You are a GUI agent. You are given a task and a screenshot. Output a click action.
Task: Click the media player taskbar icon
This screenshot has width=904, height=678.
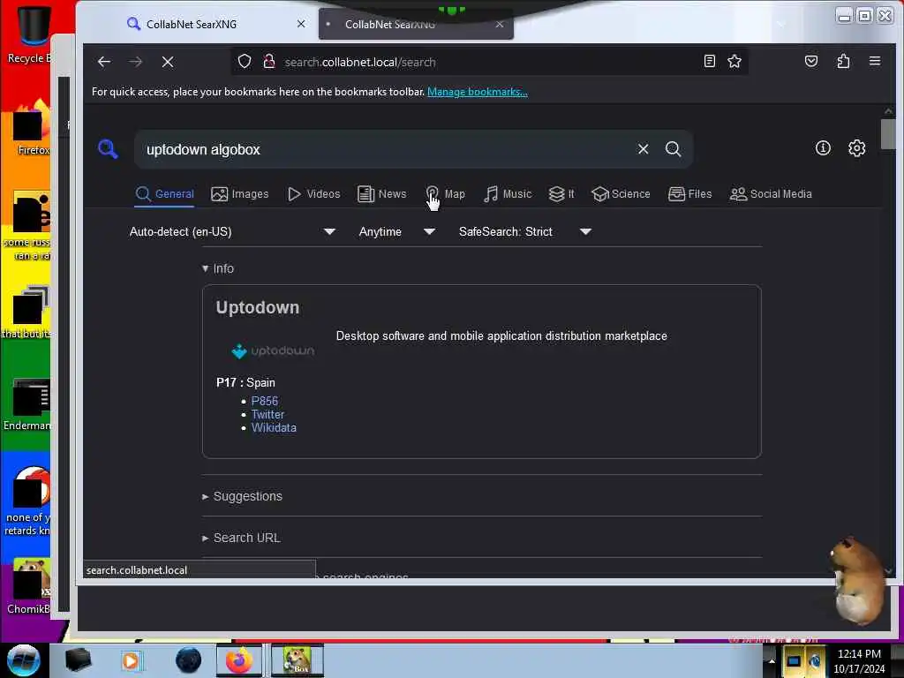[x=131, y=660]
